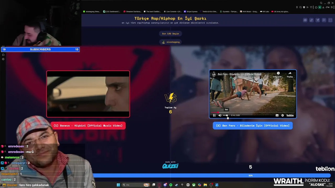Open the Live Console bookmark

click(173, 11)
